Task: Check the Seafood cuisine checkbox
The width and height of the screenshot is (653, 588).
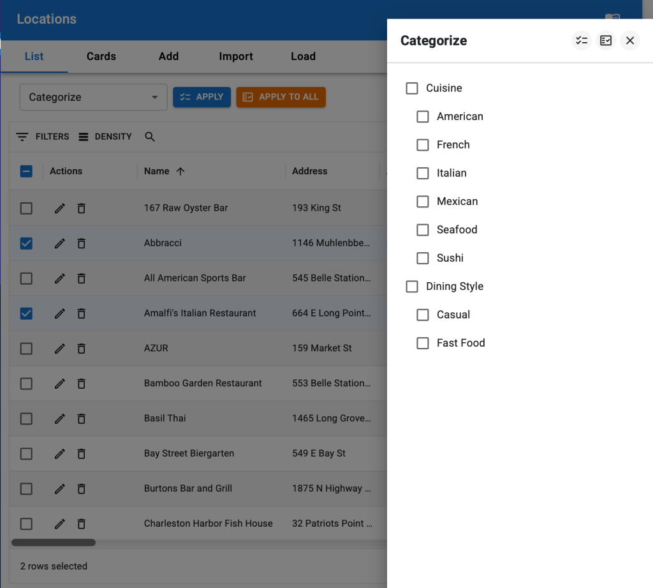Action: point(423,230)
